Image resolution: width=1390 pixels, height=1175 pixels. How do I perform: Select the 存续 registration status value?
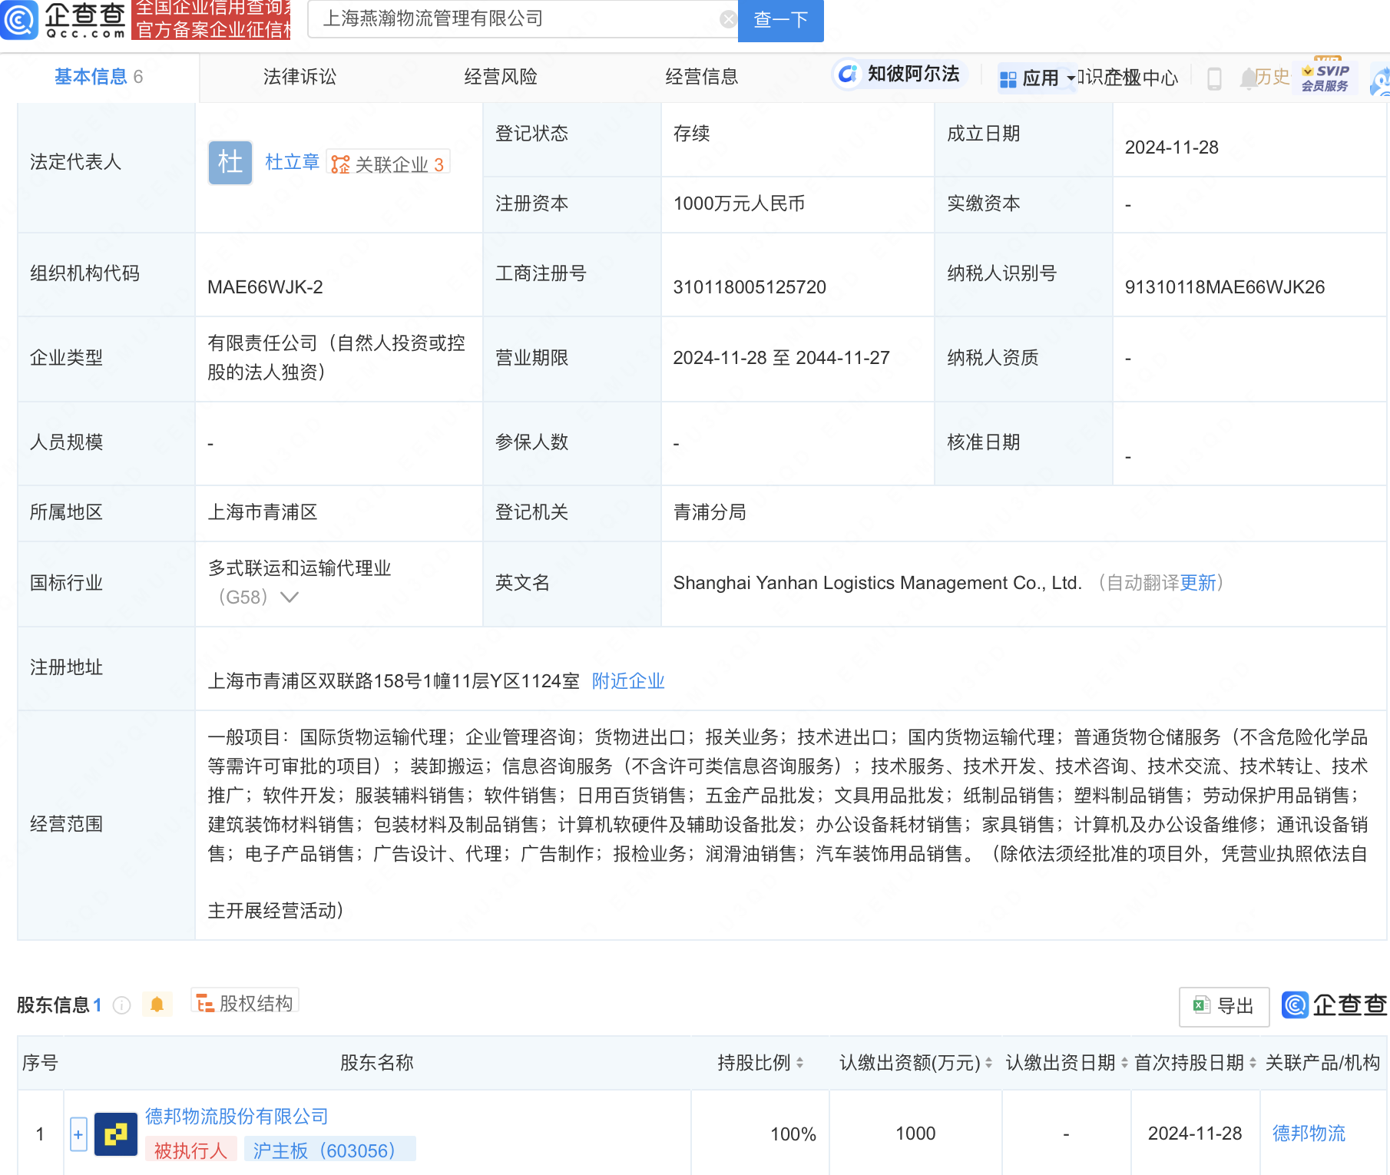click(x=691, y=134)
